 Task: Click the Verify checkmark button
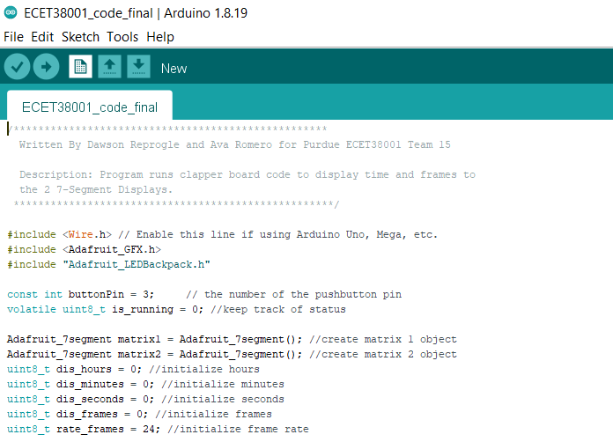[18, 67]
